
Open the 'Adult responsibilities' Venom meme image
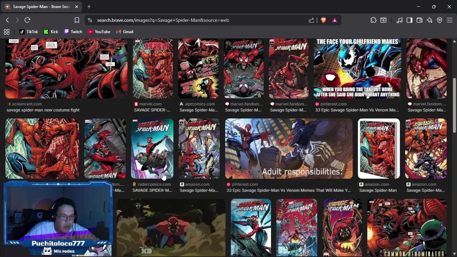click(x=289, y=148)
